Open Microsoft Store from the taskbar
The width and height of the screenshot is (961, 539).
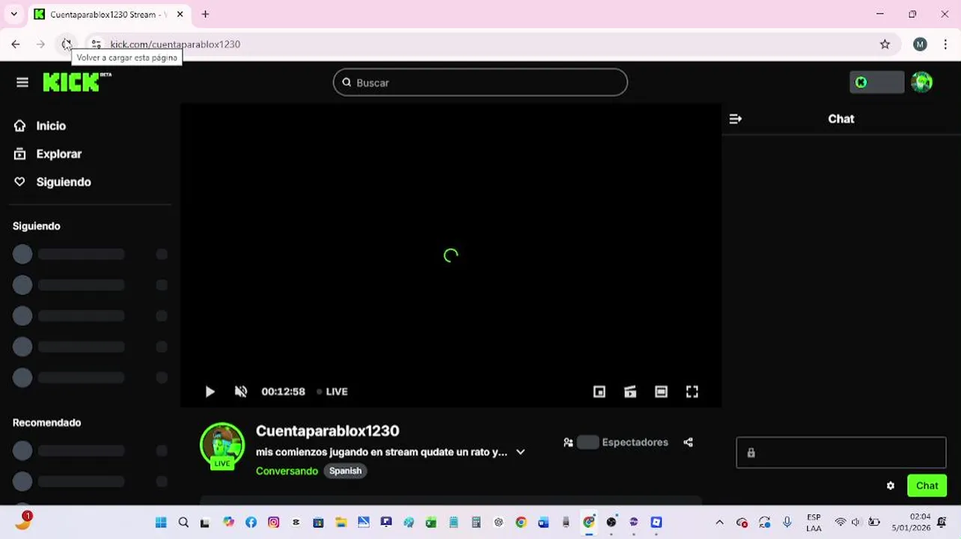coord(318,523)
